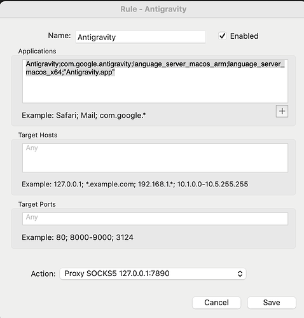
Task: Click the 'Example: 127.0.0.1; *.example.com' hint text
Action: (x=135, y=184)
